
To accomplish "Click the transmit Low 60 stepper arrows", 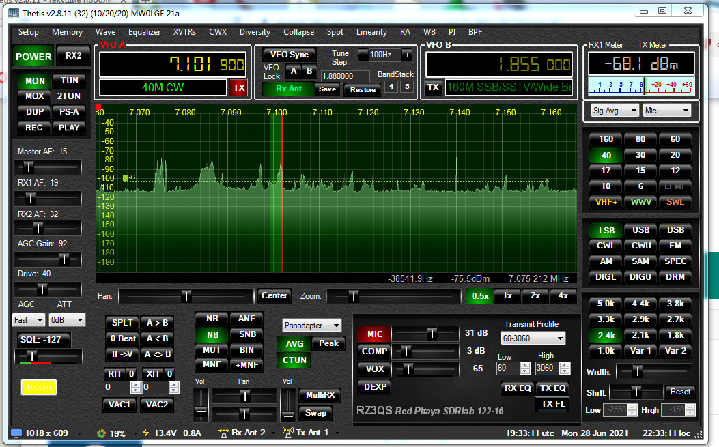I will [526, 368].
